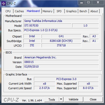105x105 pixels.
Task: Select manufacturer field 'Semp Toshiba Informatica Ltda'
Action: (61, 21)
